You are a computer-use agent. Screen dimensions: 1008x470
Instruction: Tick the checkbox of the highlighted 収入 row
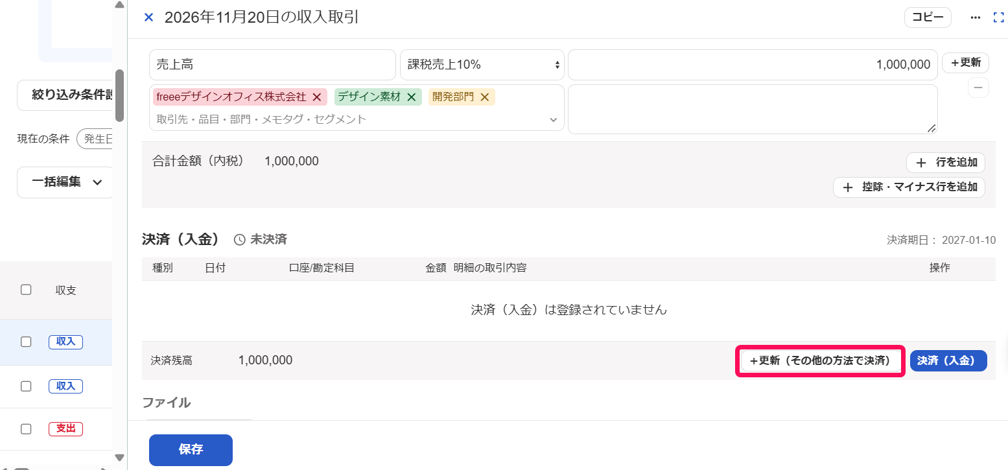[26, 342]
